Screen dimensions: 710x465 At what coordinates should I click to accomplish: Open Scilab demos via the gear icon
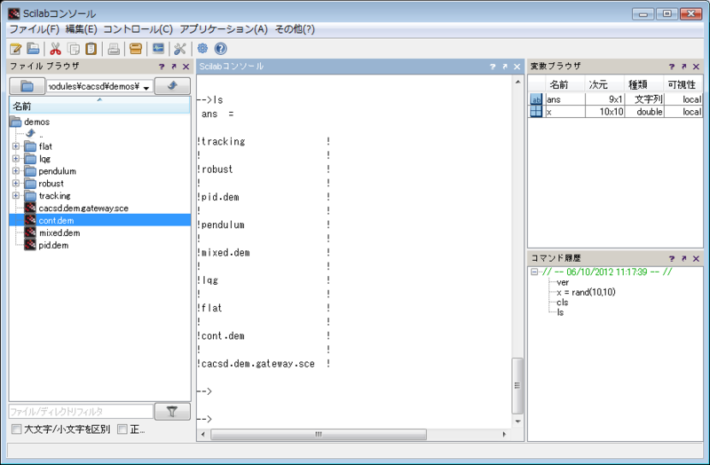(202, 49)
